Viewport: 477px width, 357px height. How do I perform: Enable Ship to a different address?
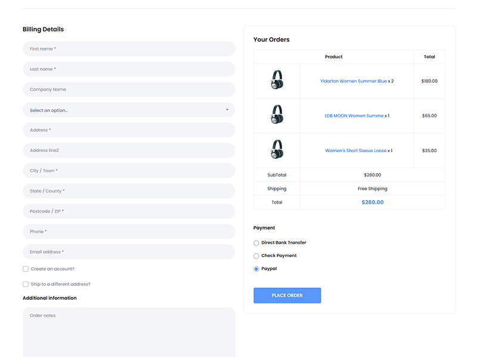pos(26,284)
